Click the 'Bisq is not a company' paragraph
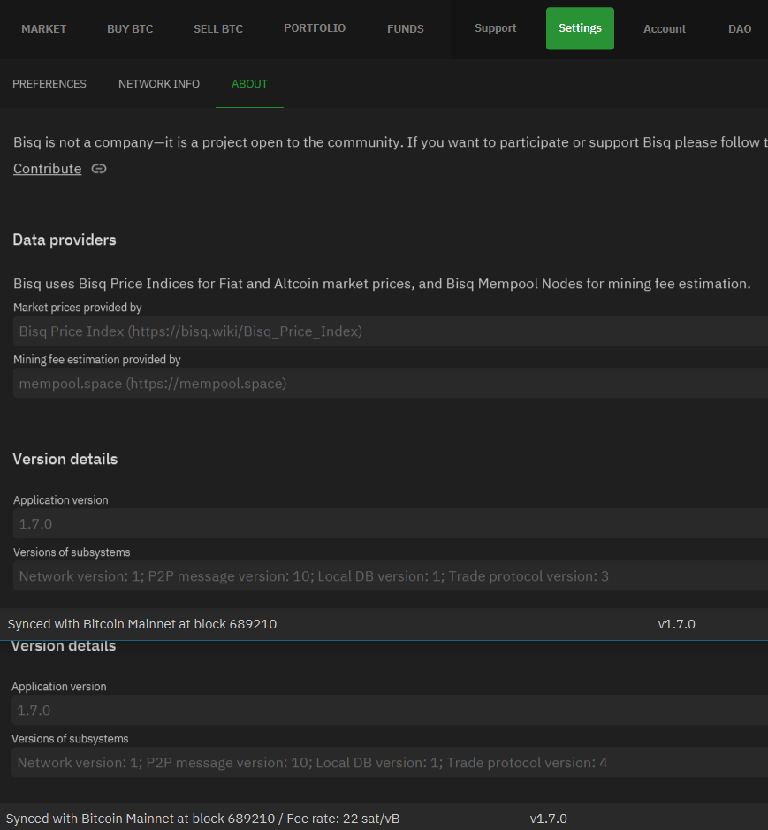Viewport: 768px width, 830px height. [390, 141]
